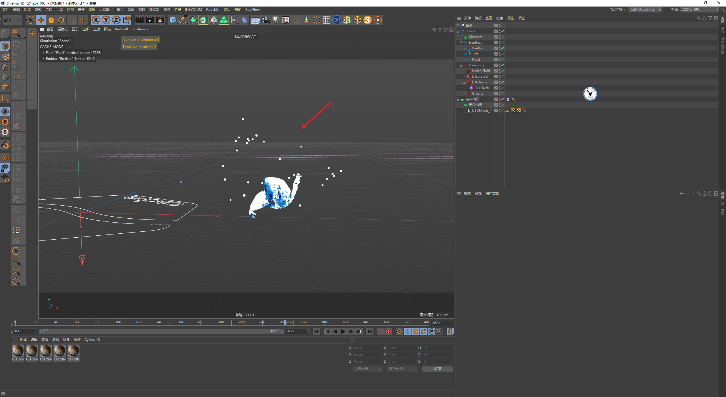Open the INSYDIUM menu
Viewport: 726px width, 397px height.
tap(193, 10)
